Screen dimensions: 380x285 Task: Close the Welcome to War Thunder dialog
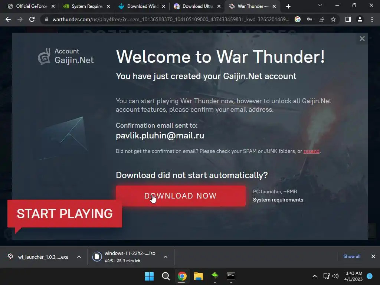(362, 39)
